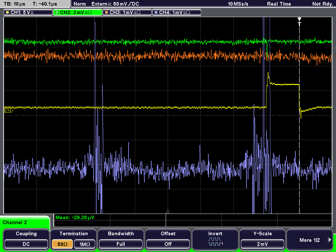Viewport: 336px width, 252px height.
Task: Click the Real Time acquisition mode label
Action: coord(279,4)
